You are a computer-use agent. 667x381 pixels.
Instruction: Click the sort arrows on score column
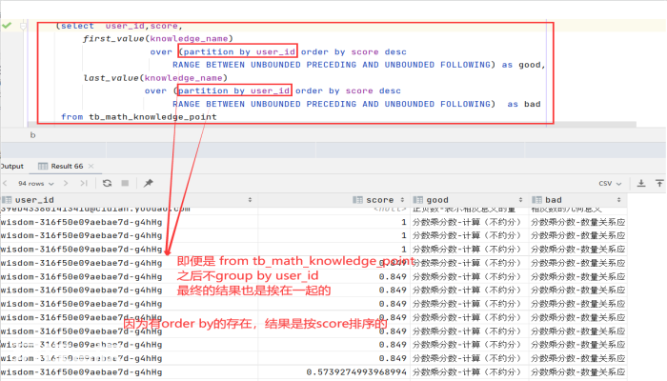pyautogui.click(x=402, y=200)
